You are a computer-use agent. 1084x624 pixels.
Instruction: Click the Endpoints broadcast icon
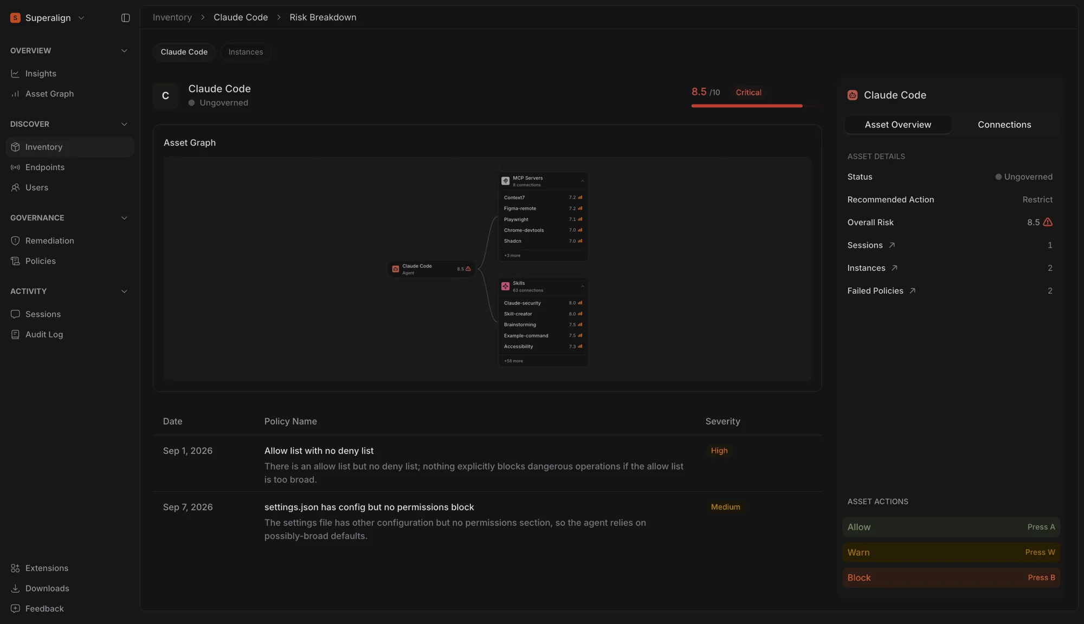pyautogui.click(x=15, y=167)
